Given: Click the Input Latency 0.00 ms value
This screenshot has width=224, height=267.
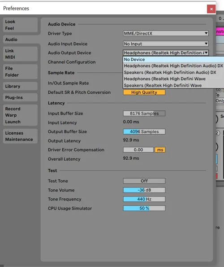Looking at the screenshot, I should [x=131, y=122].
